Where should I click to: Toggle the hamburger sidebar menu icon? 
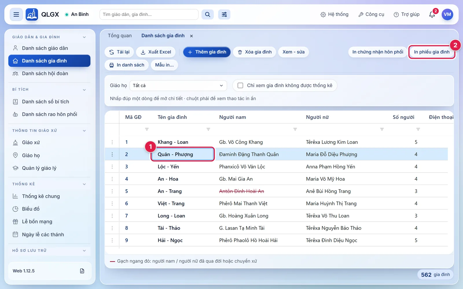tap(16, 14)
